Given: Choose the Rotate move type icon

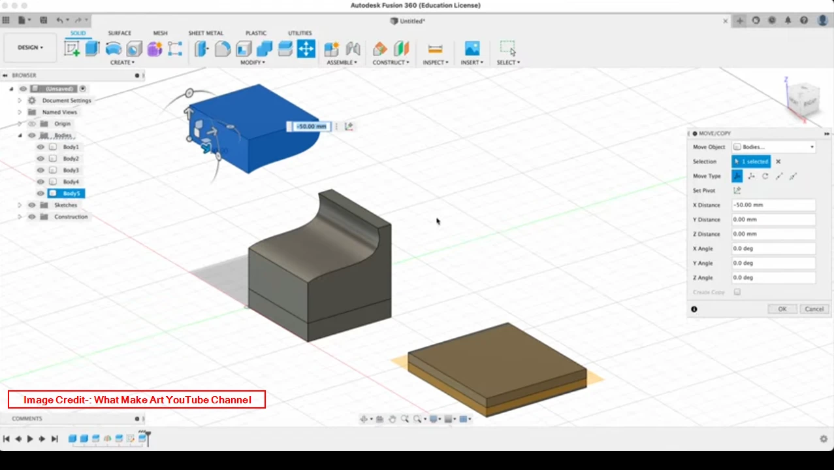Looking at the screenshot, I should coord(765,176).
